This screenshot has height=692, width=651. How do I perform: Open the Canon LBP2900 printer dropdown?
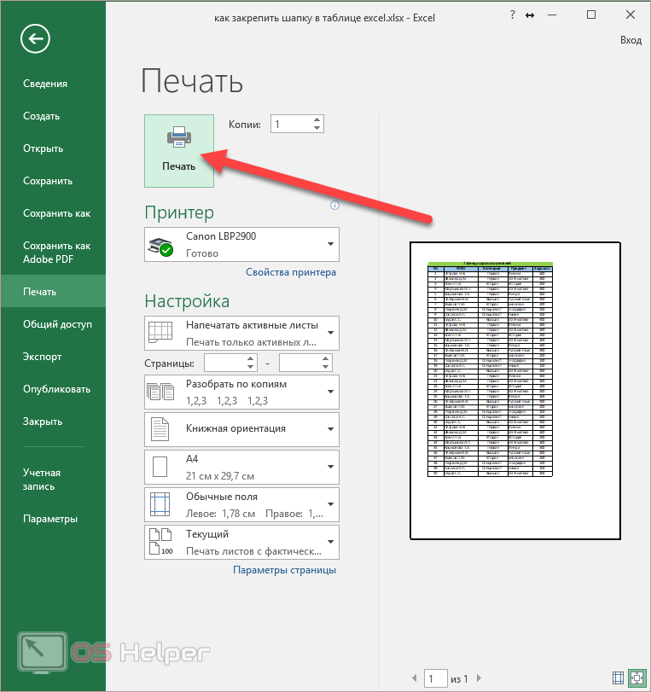(241, 245)
